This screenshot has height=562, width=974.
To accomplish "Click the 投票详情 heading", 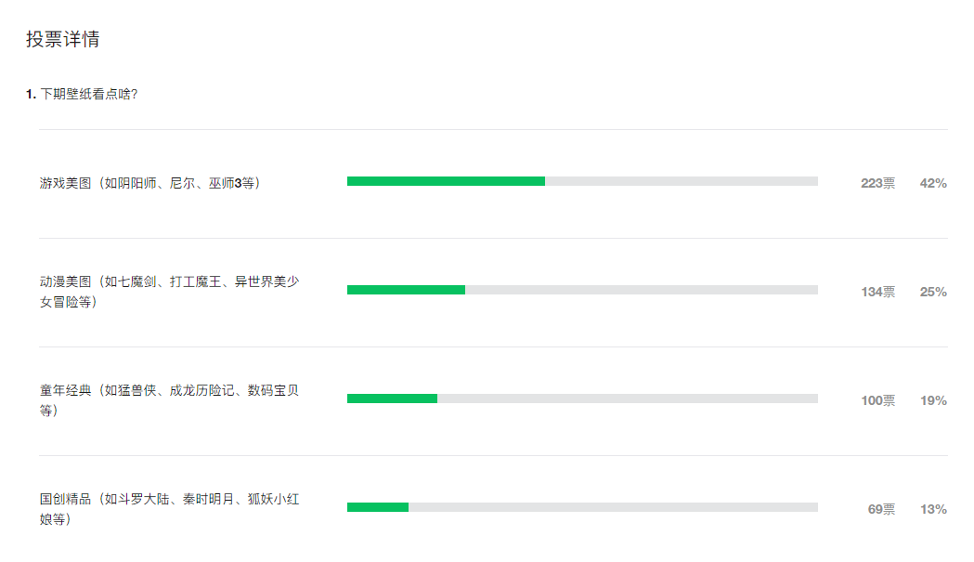I will tap(63, 40).
